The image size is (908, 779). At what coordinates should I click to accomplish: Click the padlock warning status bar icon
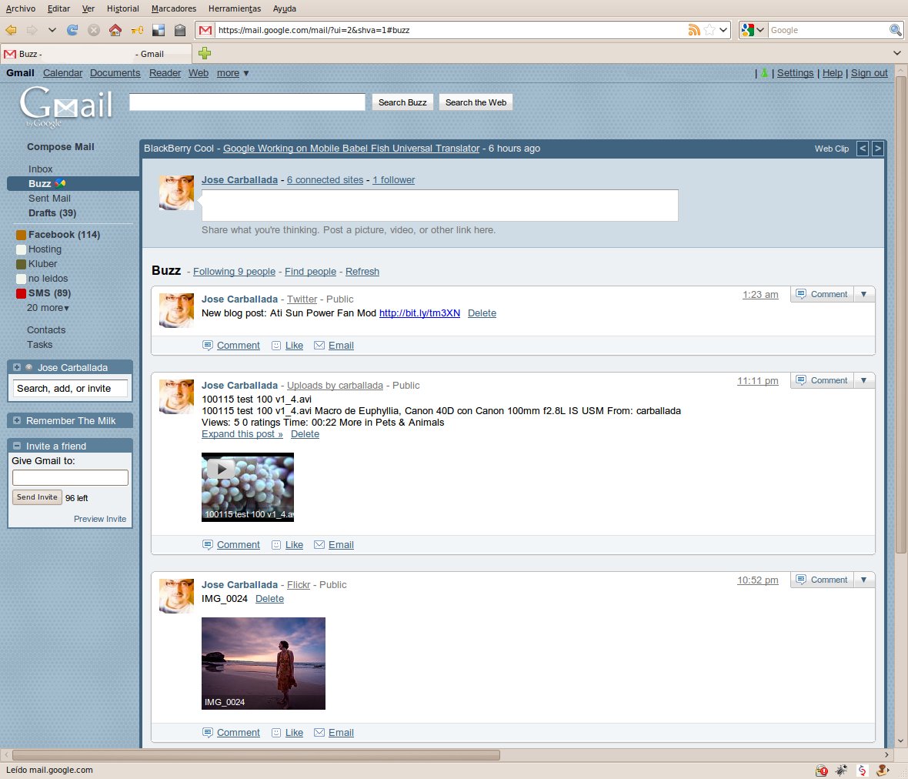[x=822, y=771]
